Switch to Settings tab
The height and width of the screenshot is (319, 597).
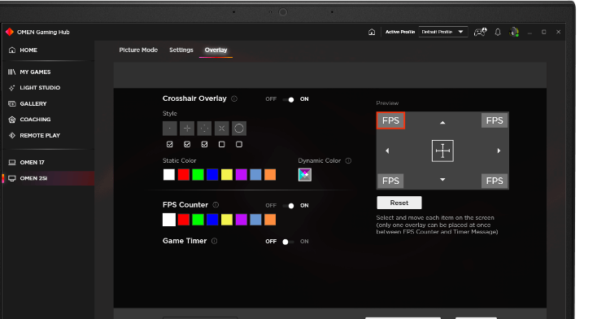coord(181,50)
